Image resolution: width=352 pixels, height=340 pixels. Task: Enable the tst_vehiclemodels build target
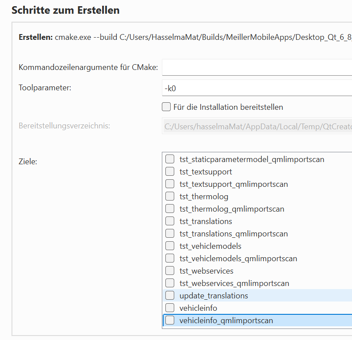(170, 246)
